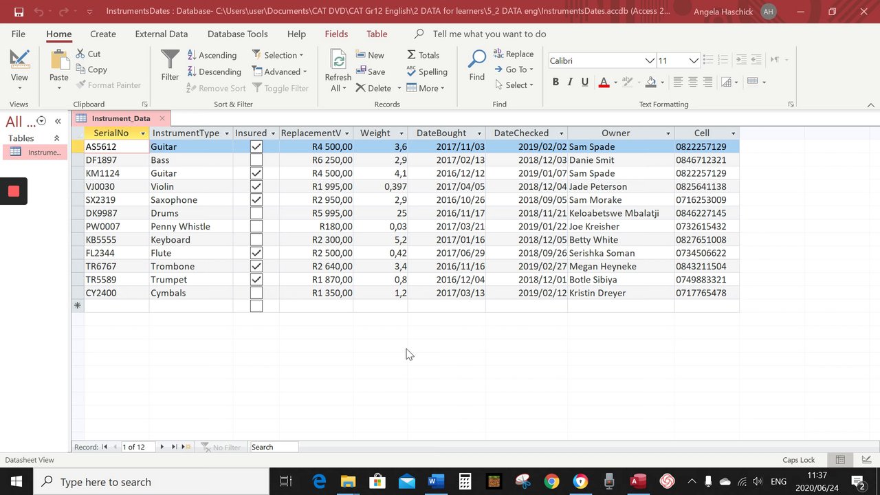The width and height of the screenshot is (880, 495).
Task: Open the File menu
Action: (x=19, y=34)
